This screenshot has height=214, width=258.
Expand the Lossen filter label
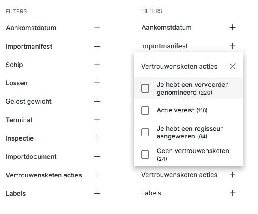coord(17,83)
